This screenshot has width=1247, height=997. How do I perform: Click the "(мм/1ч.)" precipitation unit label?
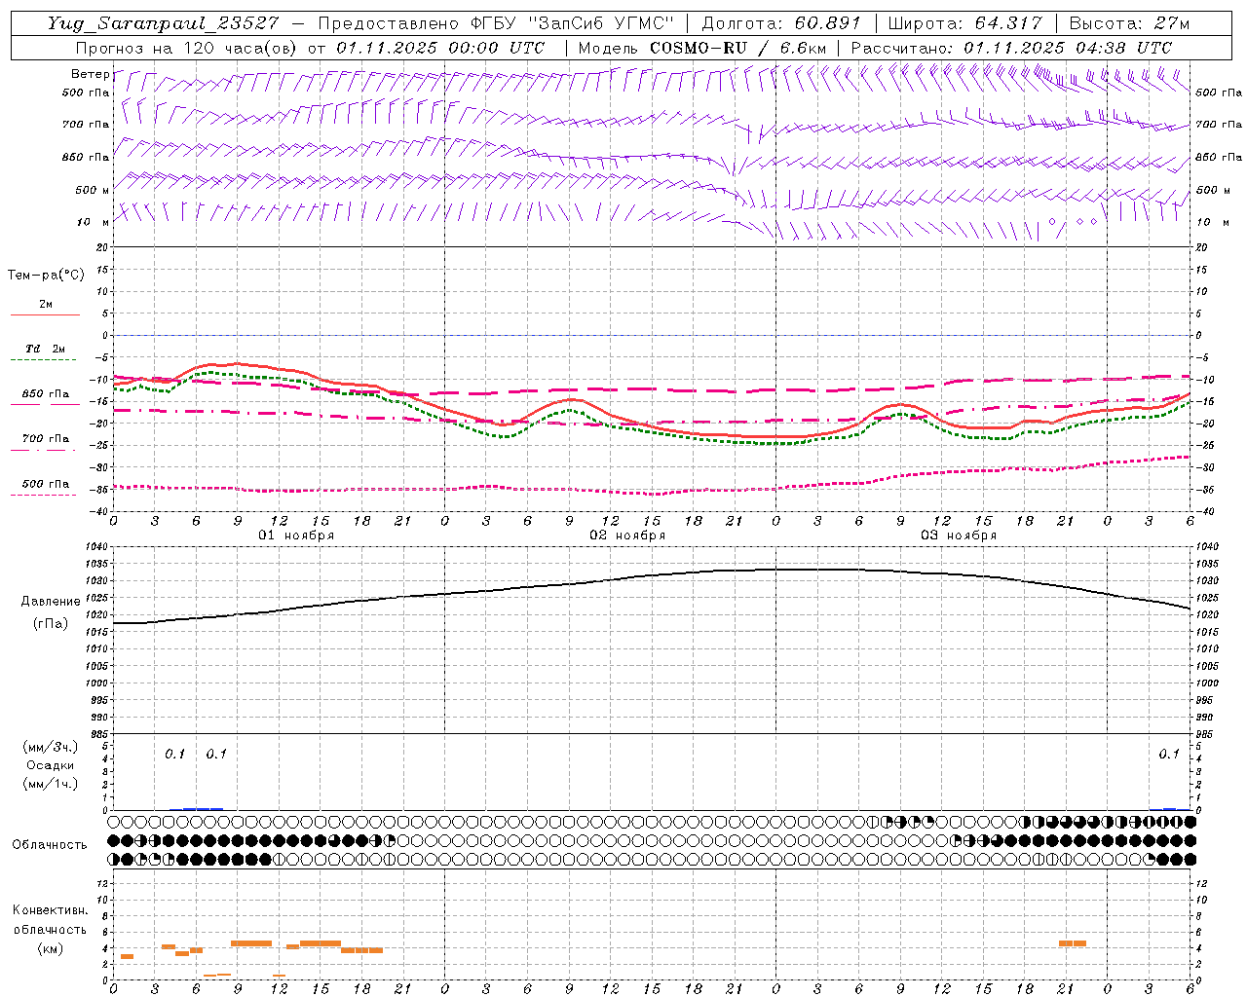[51, 784]
